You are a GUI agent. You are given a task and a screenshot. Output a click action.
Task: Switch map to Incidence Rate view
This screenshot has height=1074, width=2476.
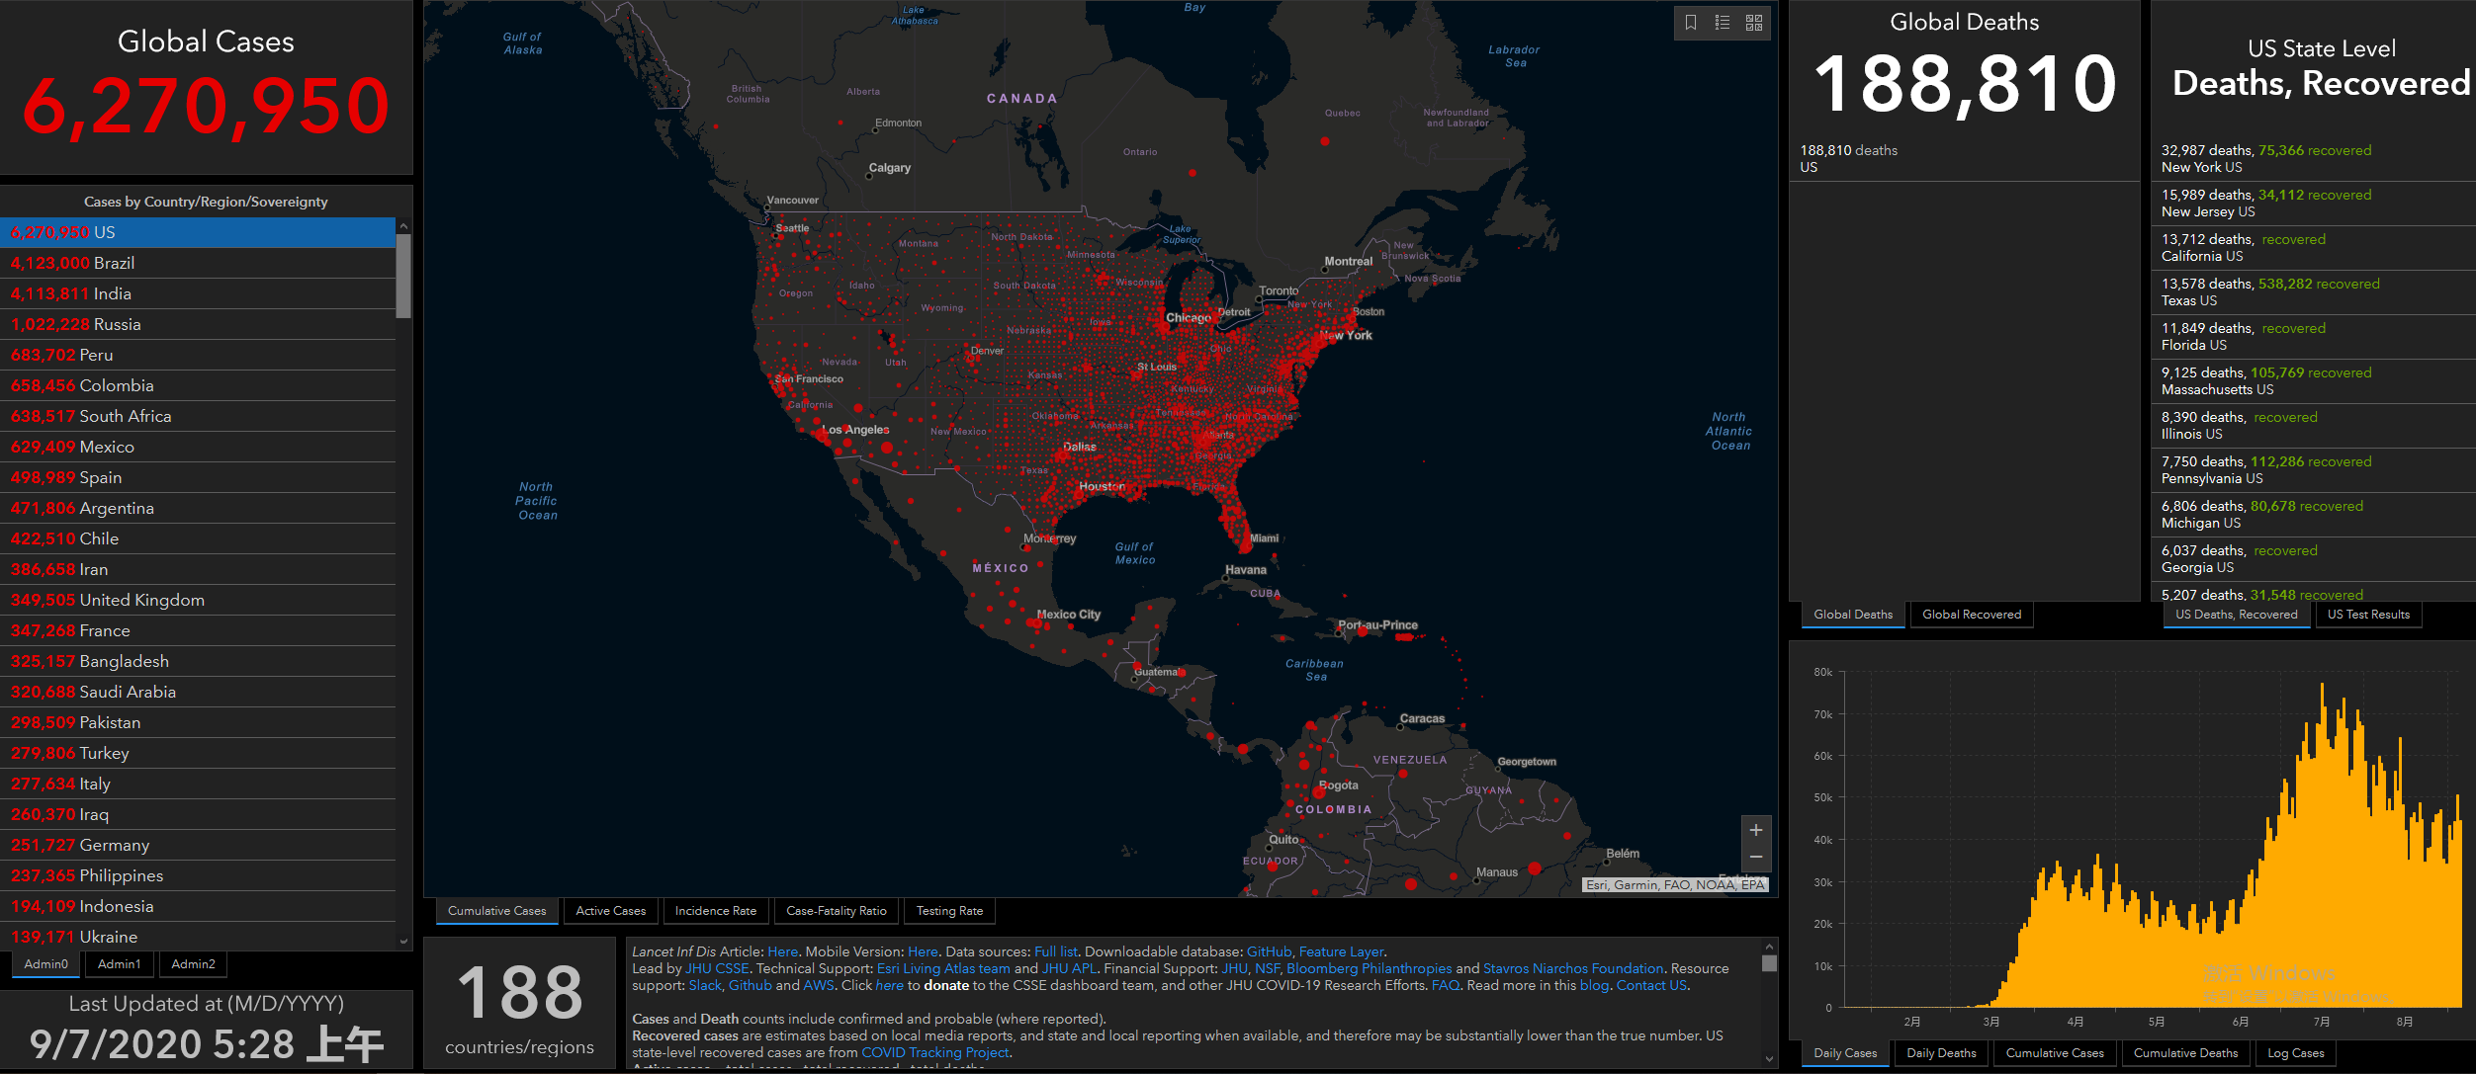[x=715, y=911]
